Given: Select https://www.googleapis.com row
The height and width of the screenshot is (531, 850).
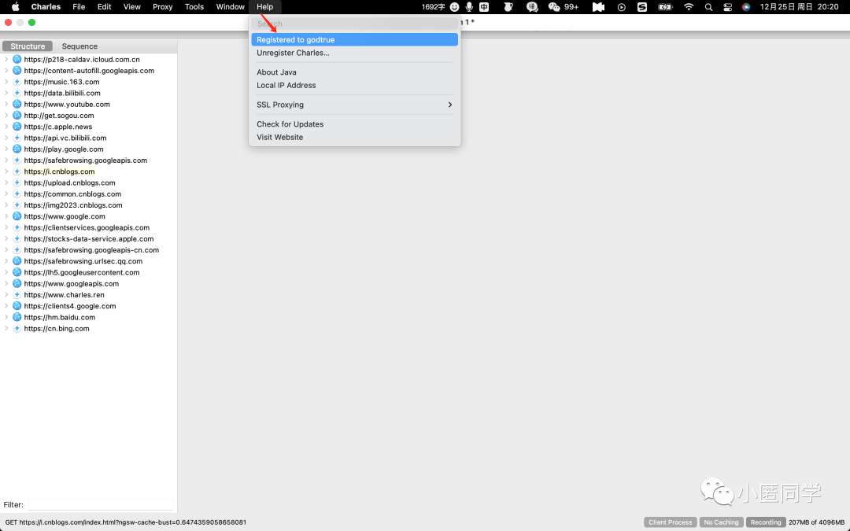Looking at the screenshot, I should click(72, 283).
